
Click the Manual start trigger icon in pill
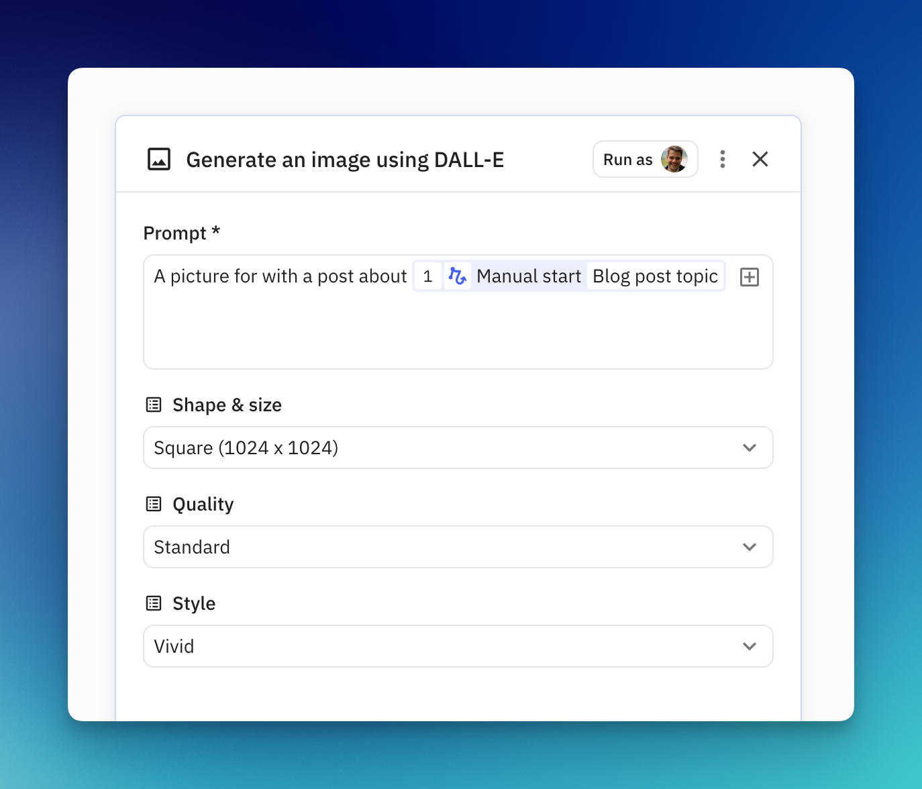click(x=458, y=276)
